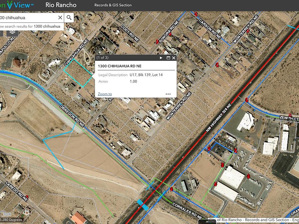The image size is (299, 224).
Task: Maximize the parcel info popup
Action: pyautogui.click(x=168, y=58)
